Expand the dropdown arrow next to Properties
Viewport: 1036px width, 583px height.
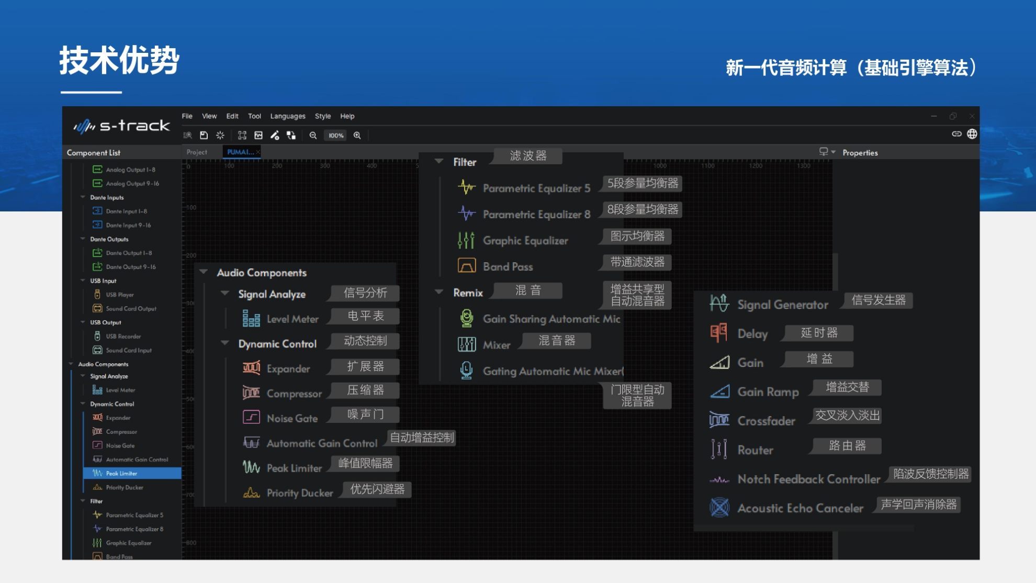832,152
